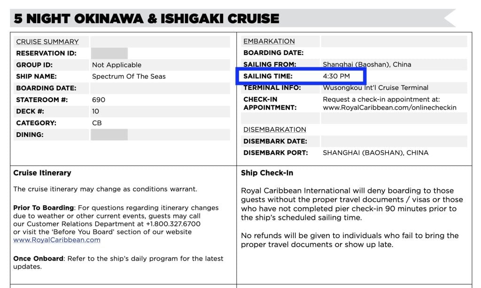Click the Sailing From value Shanghai (Baoshan), China
This screenshot has width=481, height=288.
pyautogui.click(x=367, y=64)
